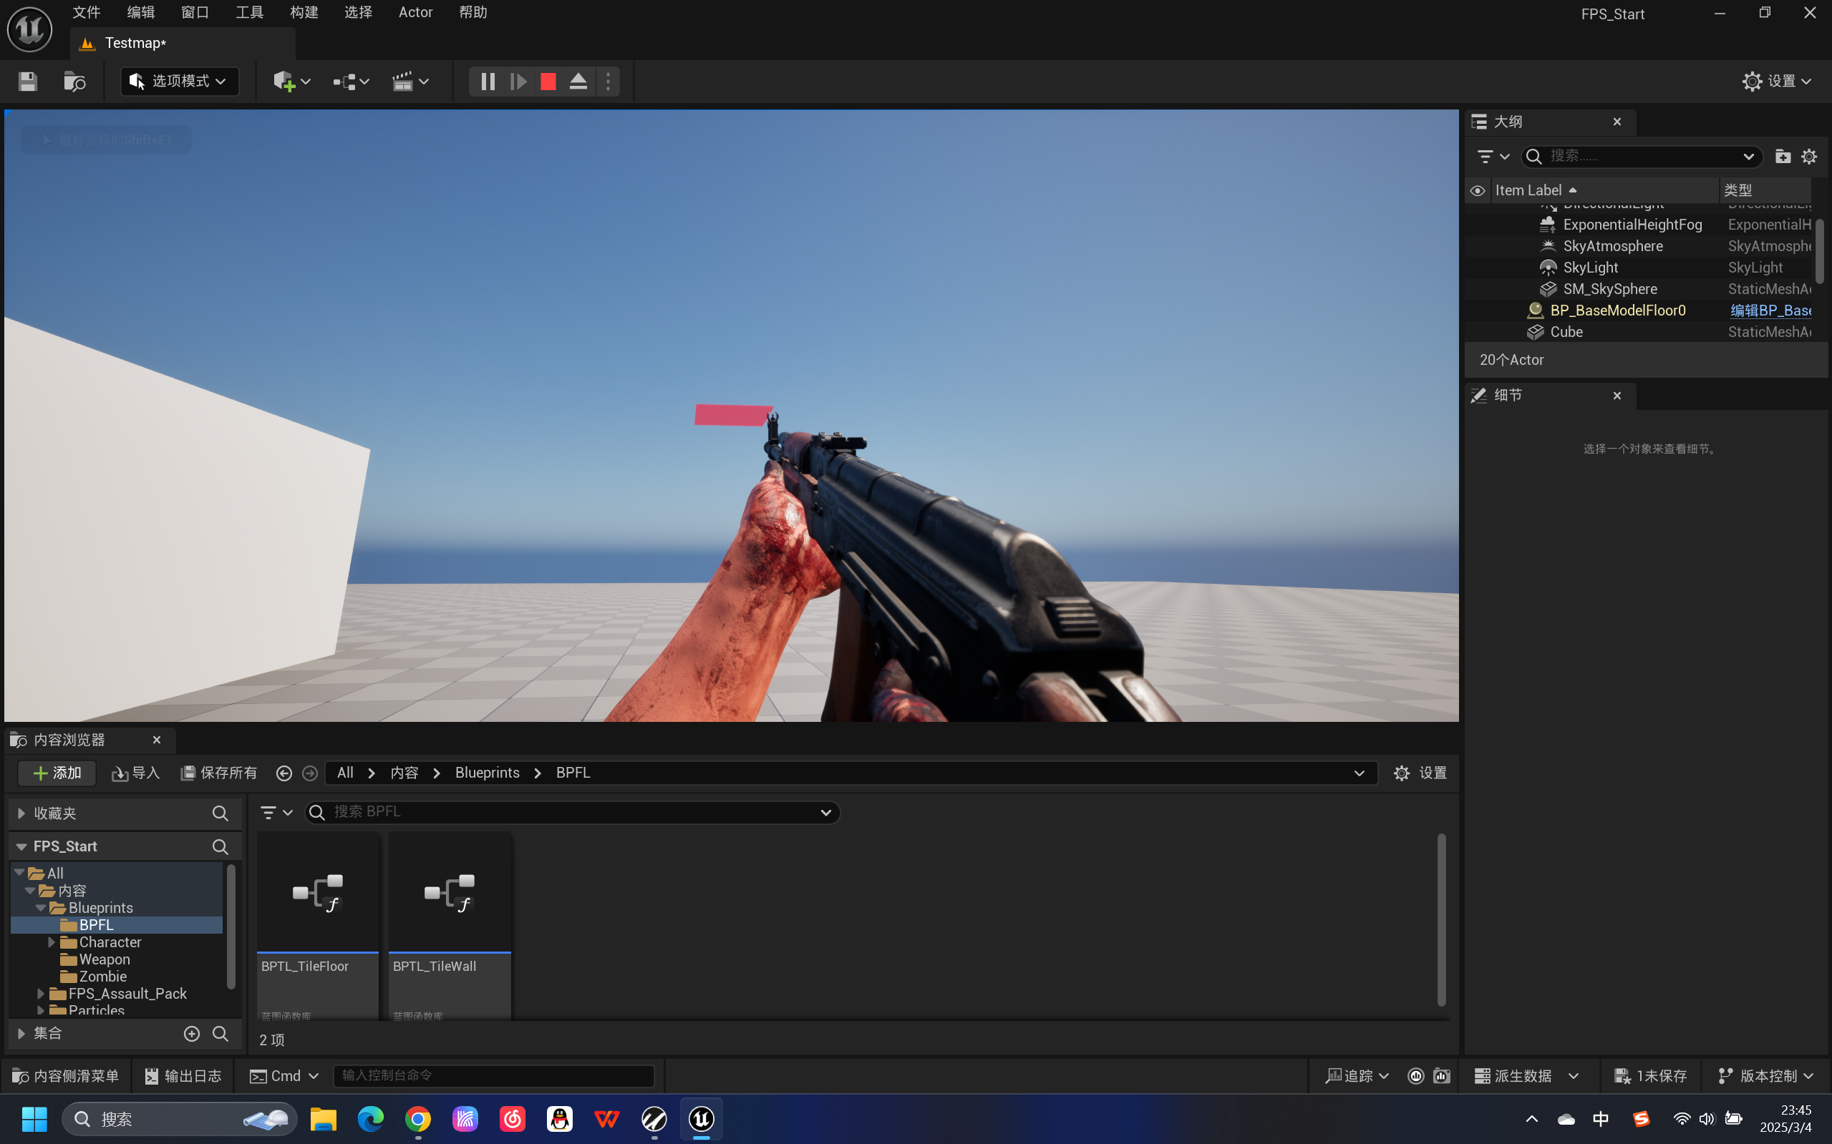Image resolution: width=1832 pixels, height=1144 pixels.
Task: Open the 窗口 menu
Action: point(195,12)
